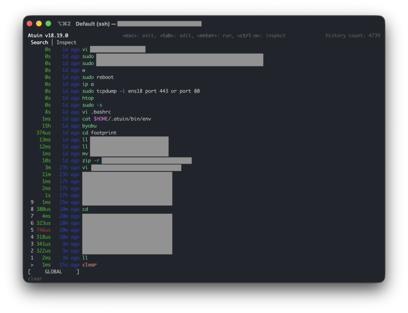This screenshot has width=408, height=313.
Task: Click the Default (ssh) window title
Action: click(x=92, y=24)
